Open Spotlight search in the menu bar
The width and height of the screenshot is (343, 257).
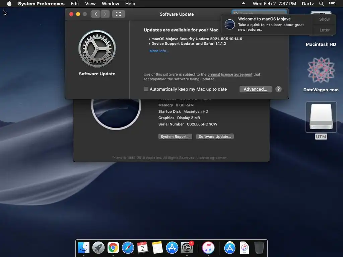coord(321,4)
